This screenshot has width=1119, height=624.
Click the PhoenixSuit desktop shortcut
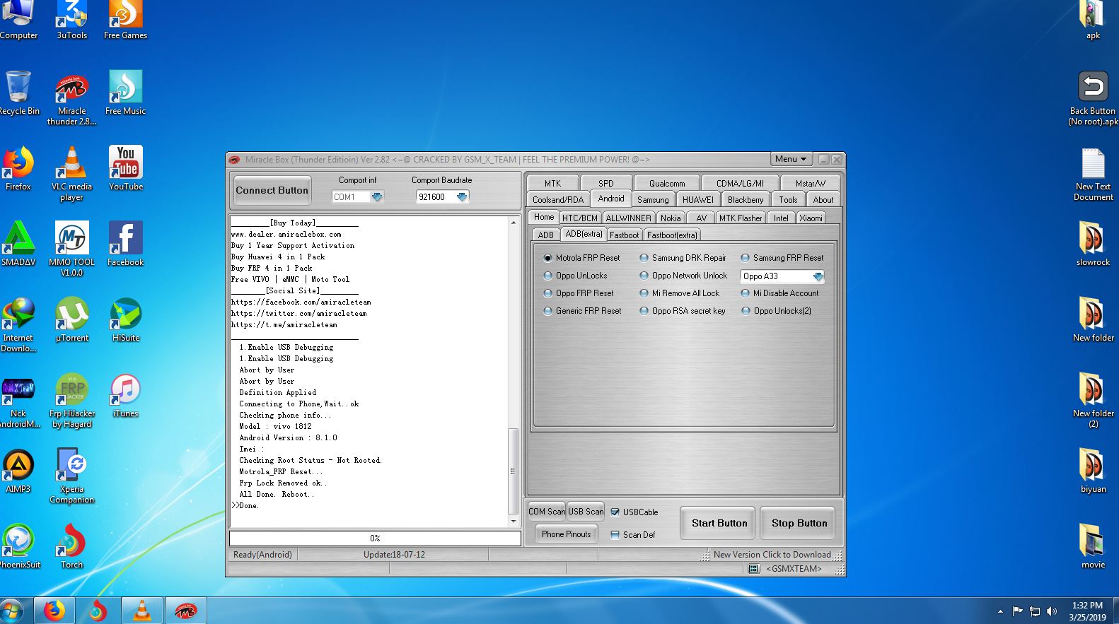click(18, 546)
